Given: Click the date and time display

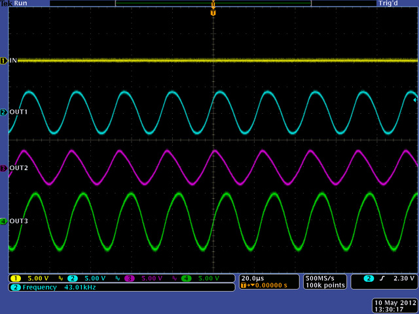Looking at the screenshot, I should coord(394,305).
